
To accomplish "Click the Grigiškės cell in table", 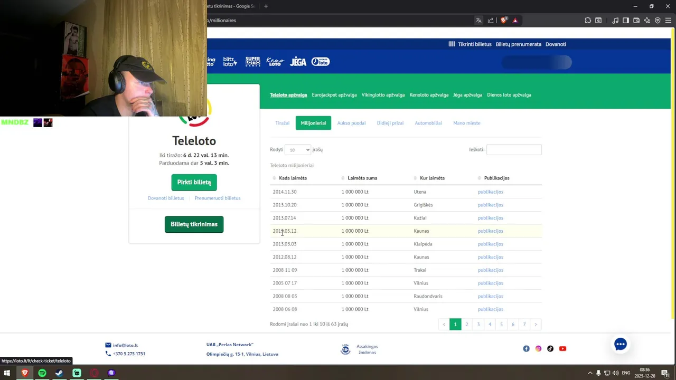I will point(423,205).
